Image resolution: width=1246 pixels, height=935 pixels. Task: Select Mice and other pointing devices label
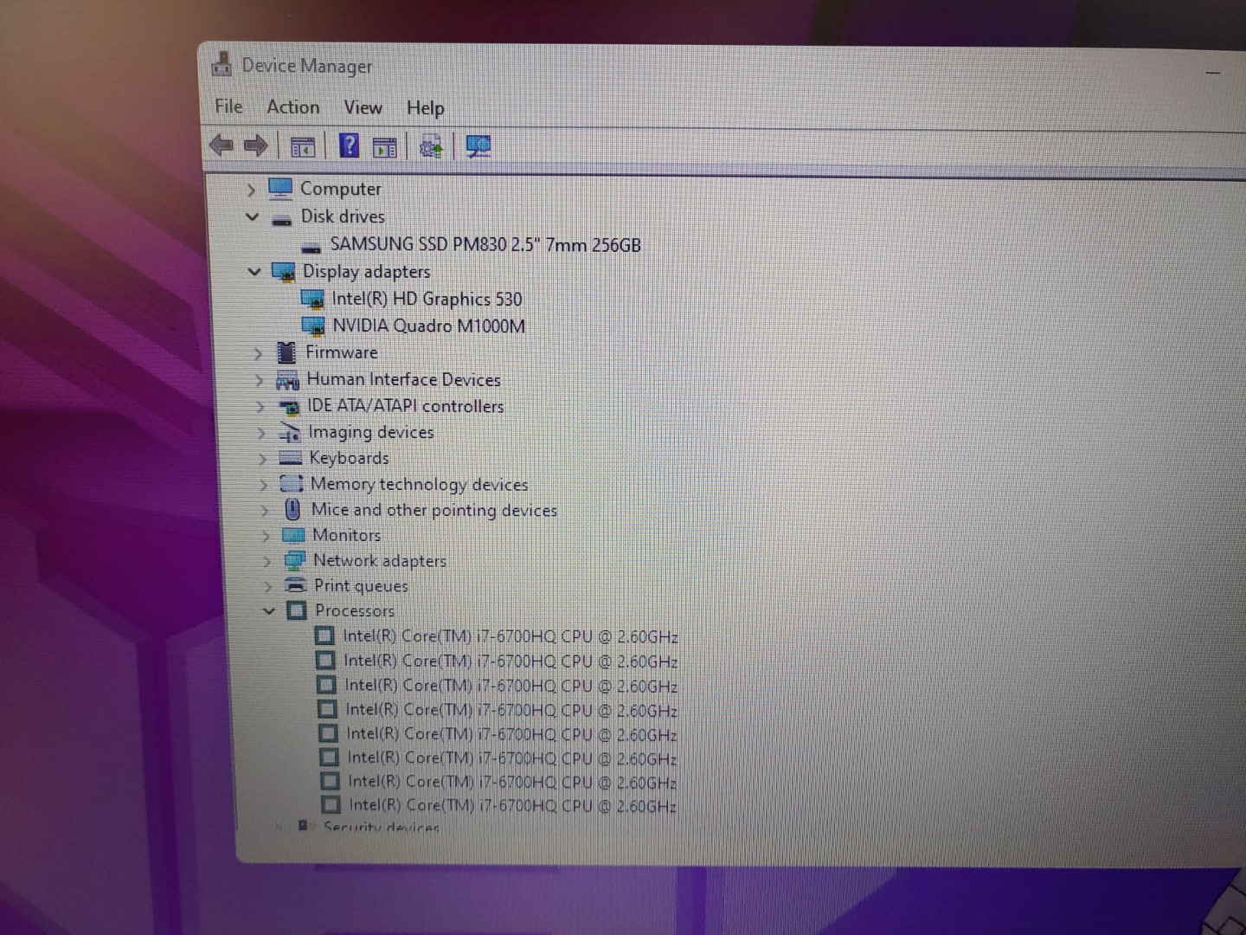434,510
